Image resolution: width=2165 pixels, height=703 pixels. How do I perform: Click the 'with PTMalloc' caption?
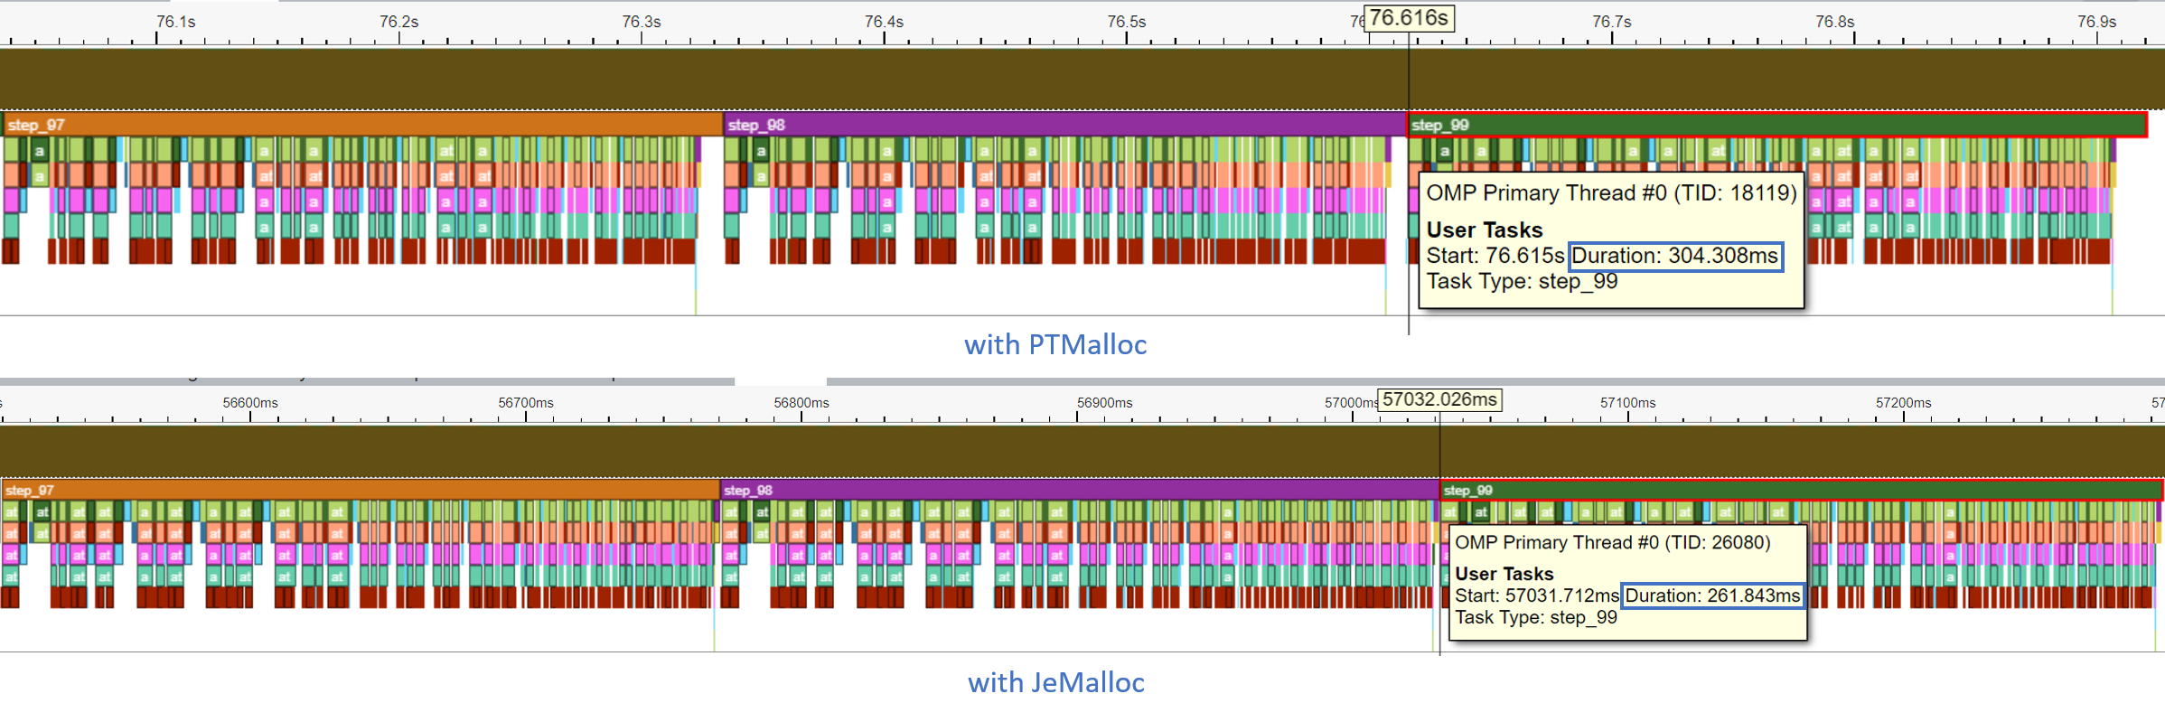(x=1055, y=344)
